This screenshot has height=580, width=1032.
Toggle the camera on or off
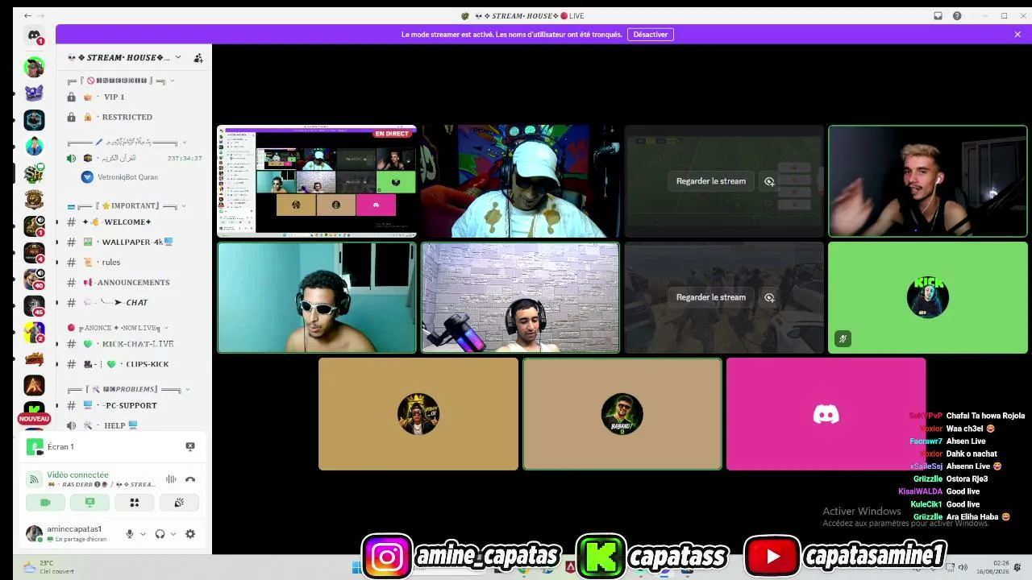pos(45,503)
